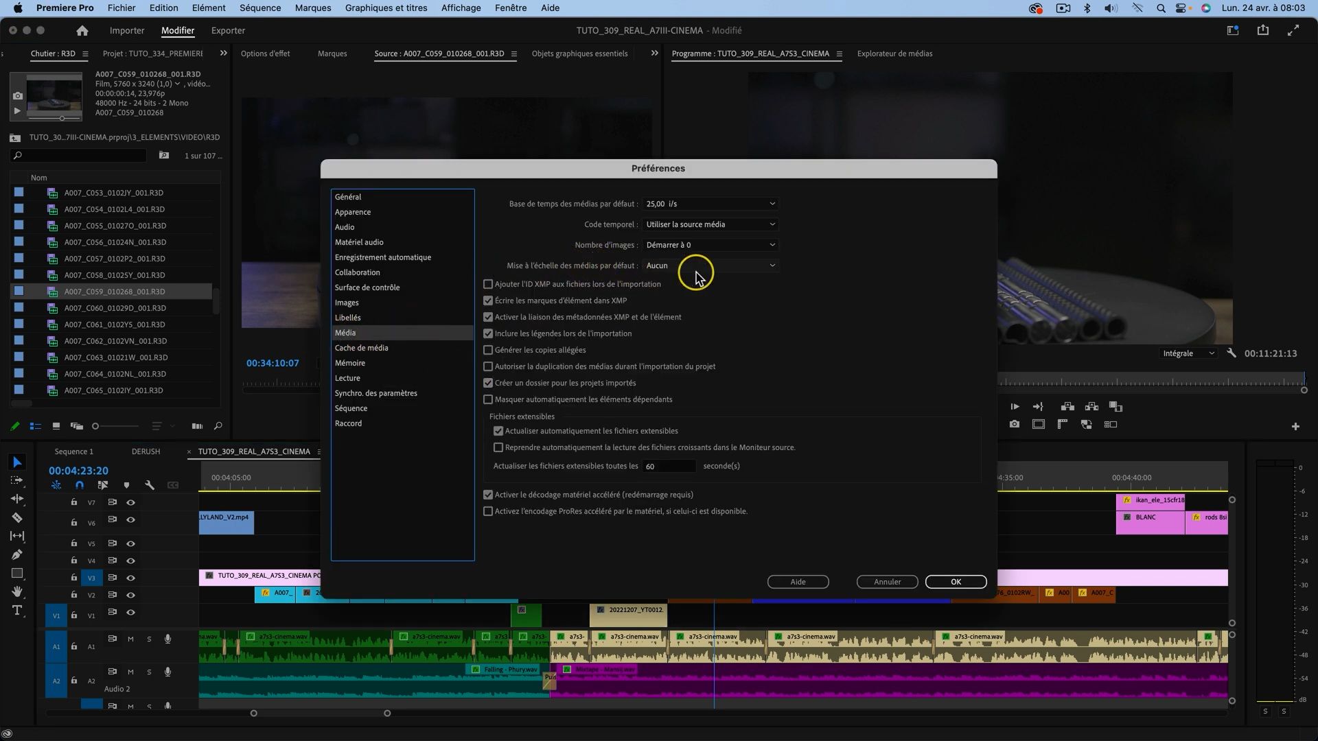Image resolution: width=1318 pixels, height=741 pixels.
Task: Open workspaces icon in header
Action: 1233,30
